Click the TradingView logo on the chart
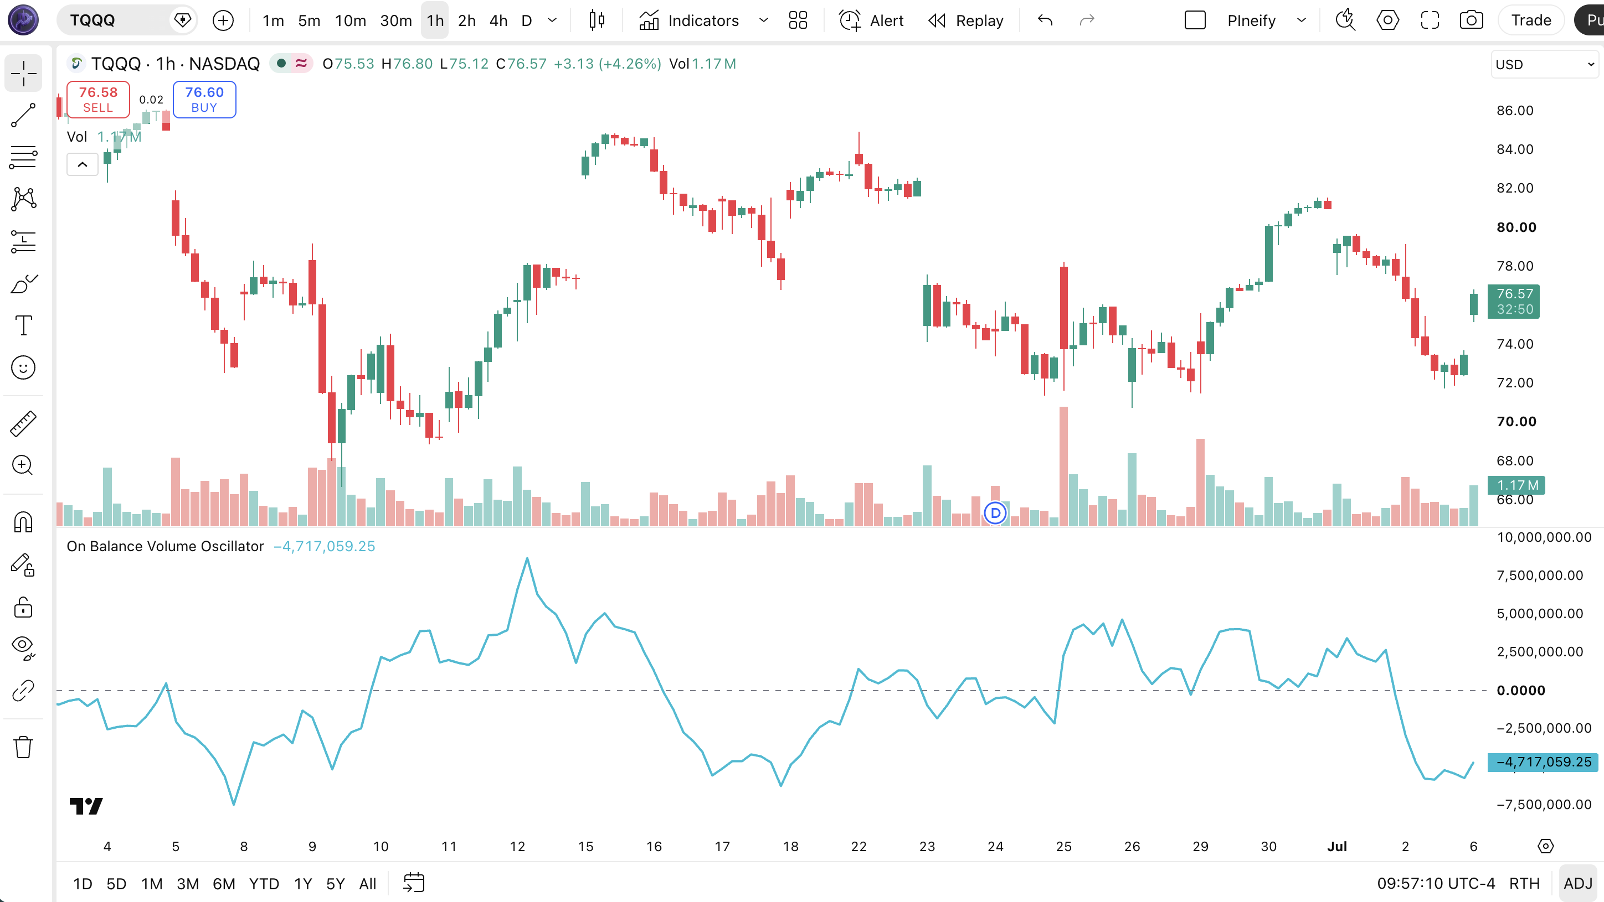The height and width of the screenshot is (902, 1604). point(86,806)
